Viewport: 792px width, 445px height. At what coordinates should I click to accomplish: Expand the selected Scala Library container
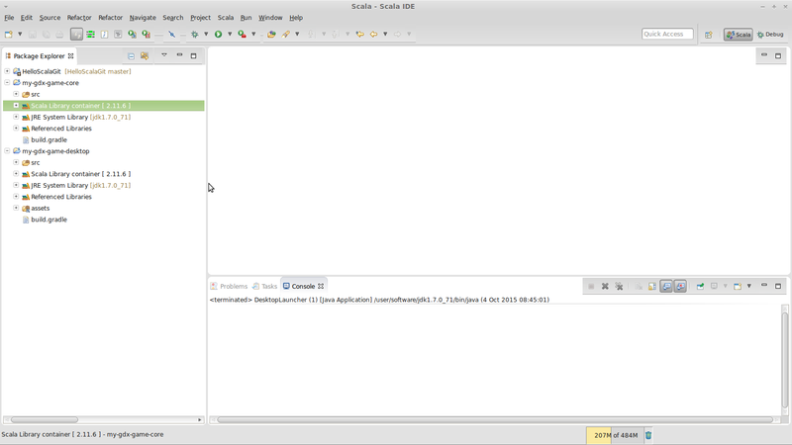pyautogui.click(x=16, y=106)
